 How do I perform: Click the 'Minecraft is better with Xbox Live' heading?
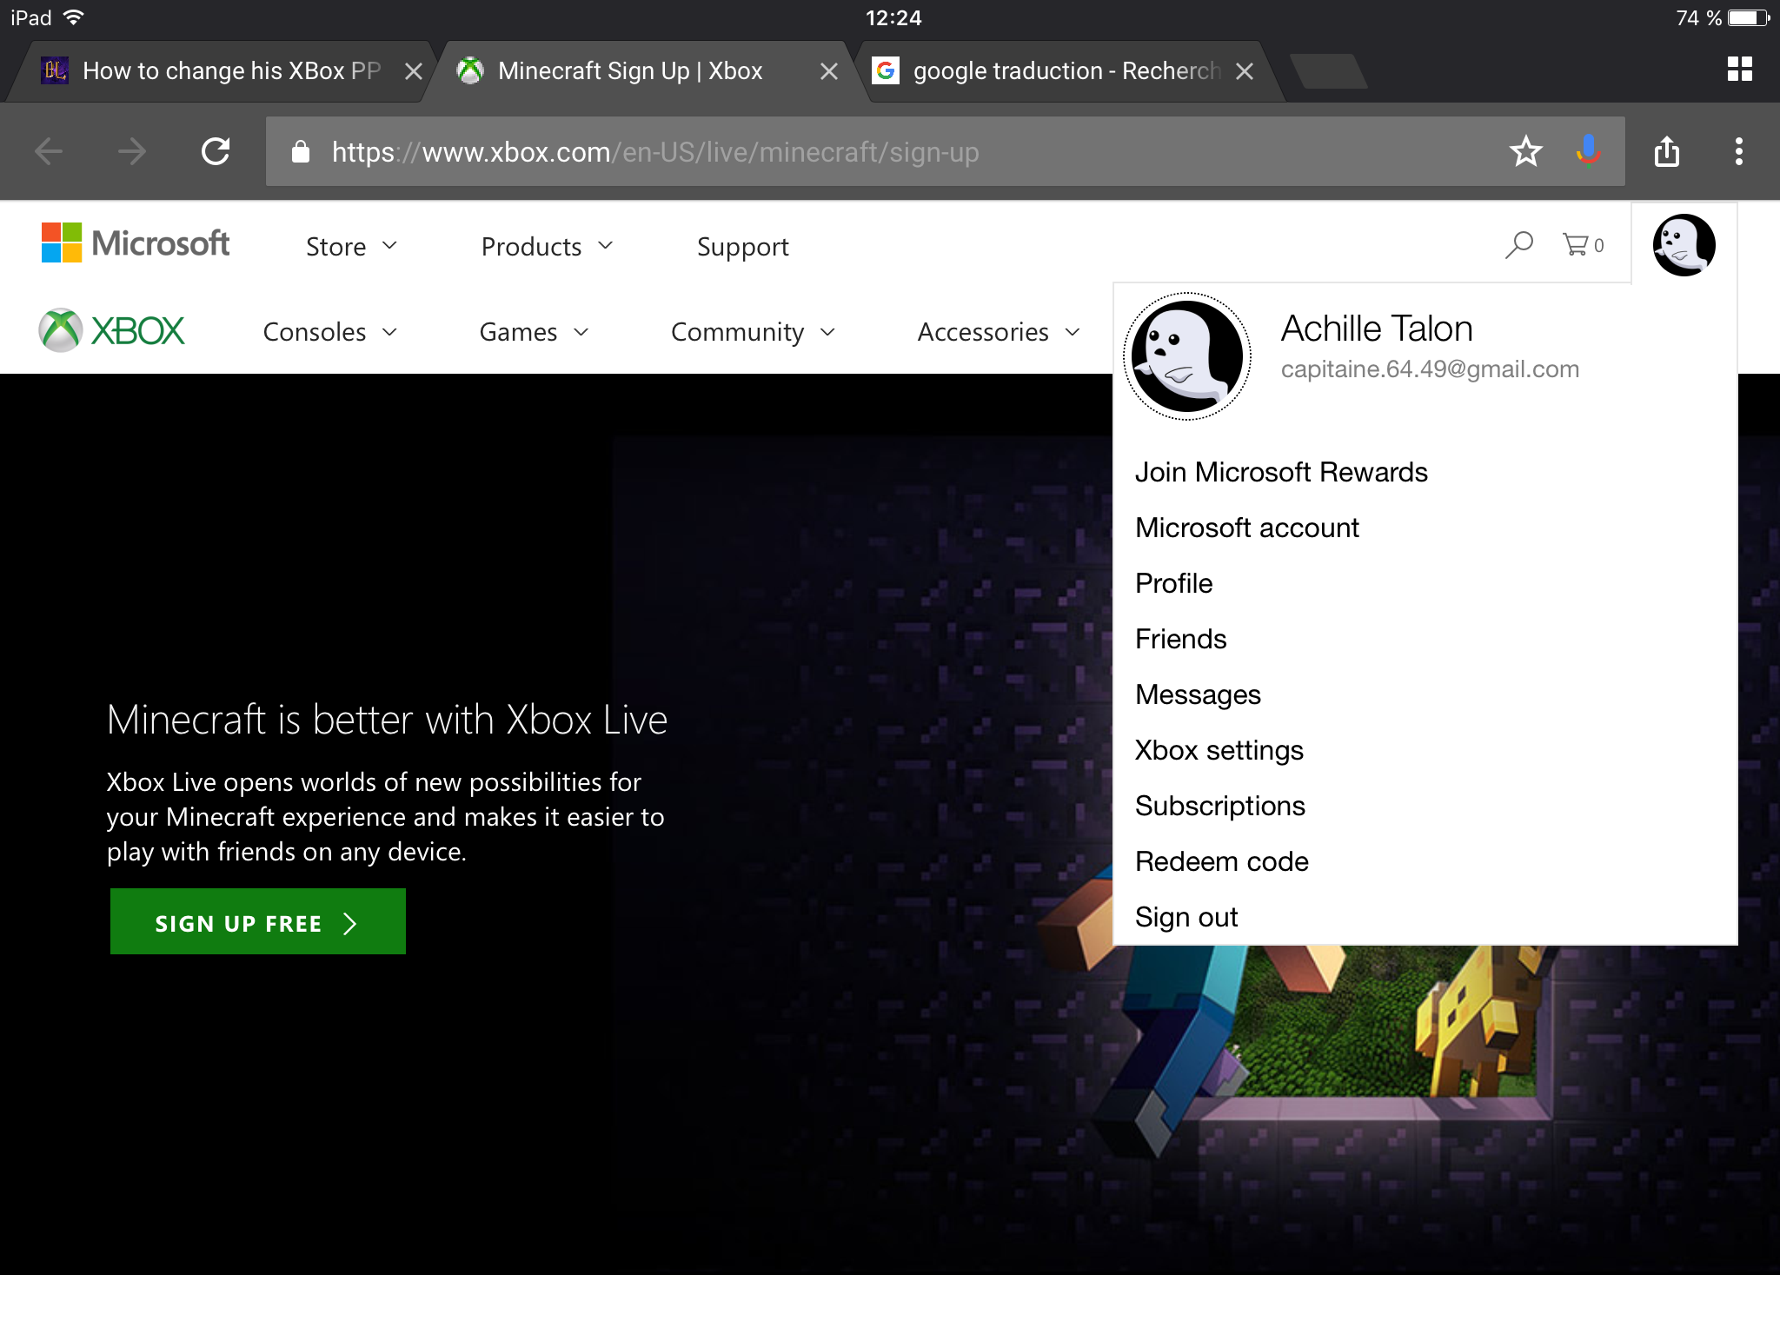pyautogui.click(x=387, y=720)
